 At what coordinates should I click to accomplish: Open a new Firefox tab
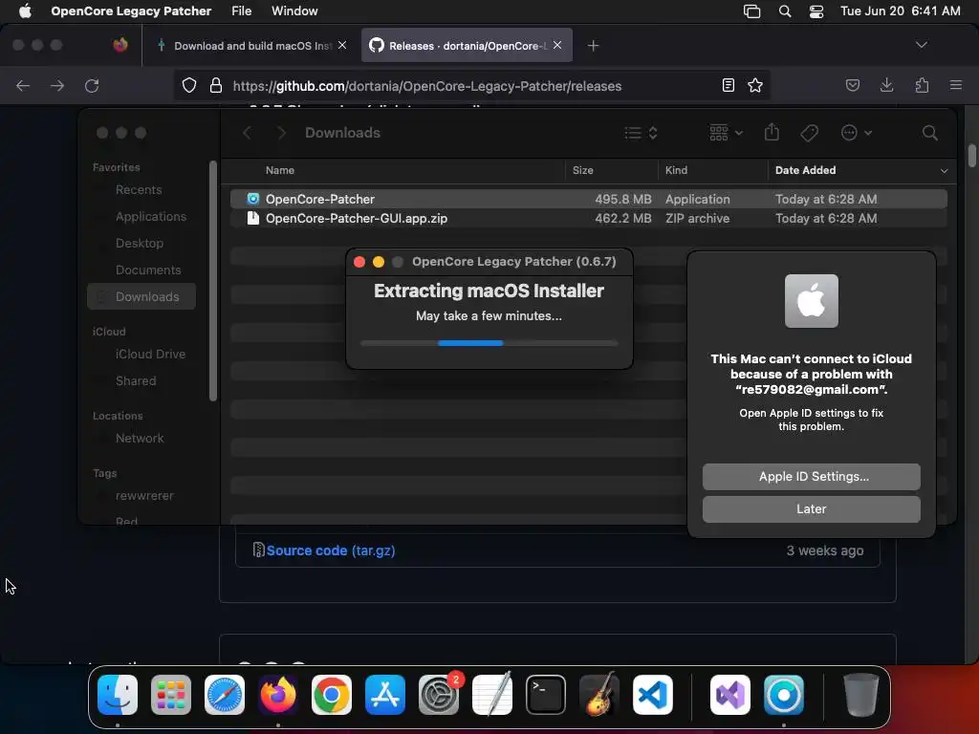[593, 46]
